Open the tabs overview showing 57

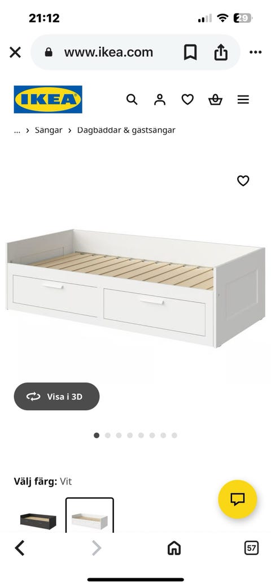pos(252,549)
